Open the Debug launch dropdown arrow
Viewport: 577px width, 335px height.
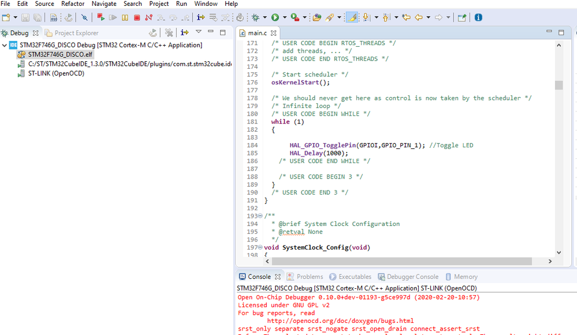[265, 17]
